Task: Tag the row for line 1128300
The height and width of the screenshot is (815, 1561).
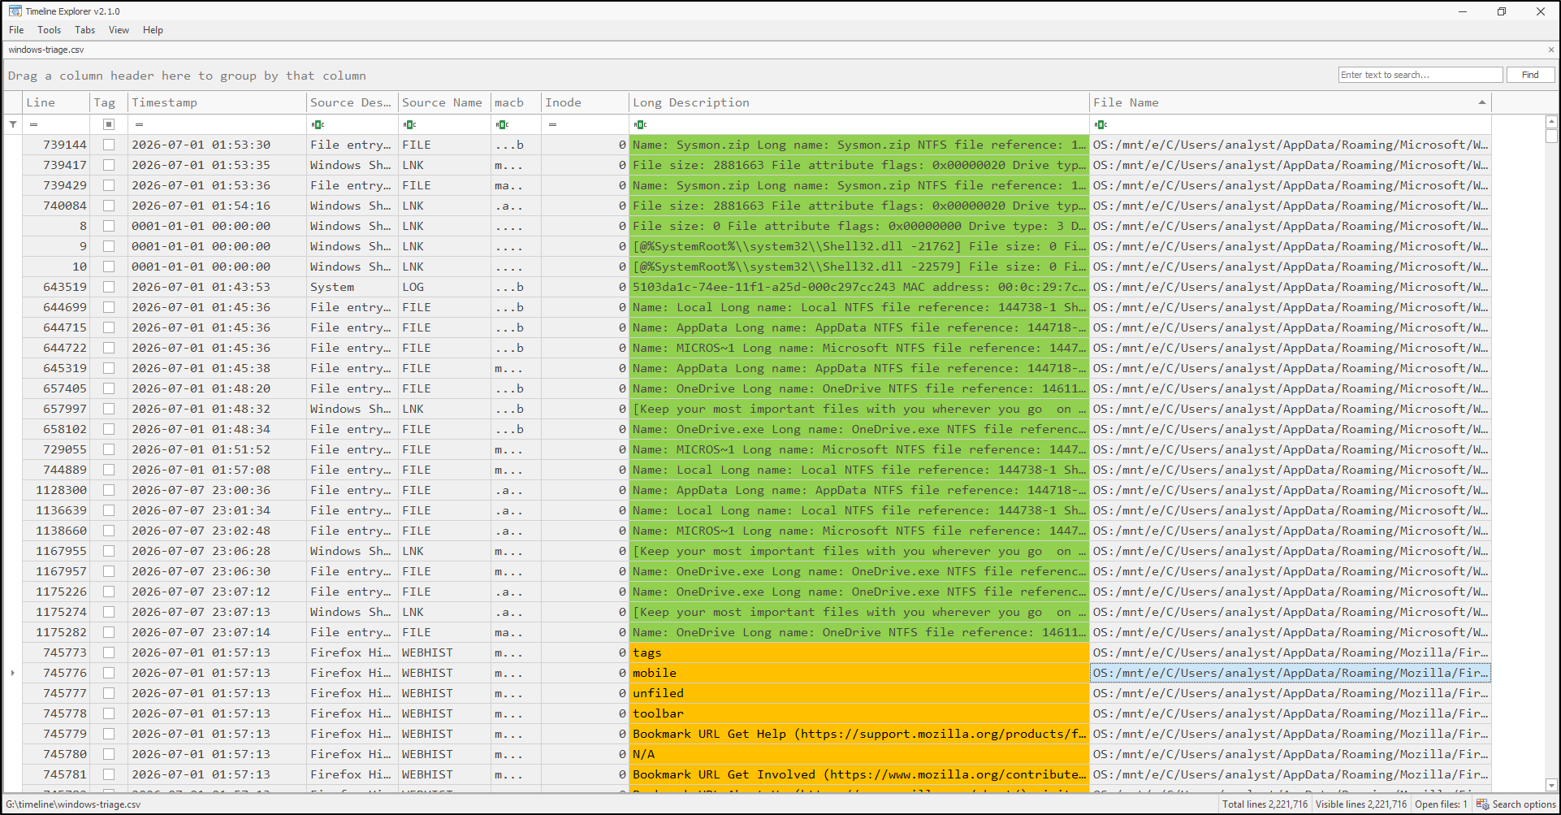Action: point(109,490)
